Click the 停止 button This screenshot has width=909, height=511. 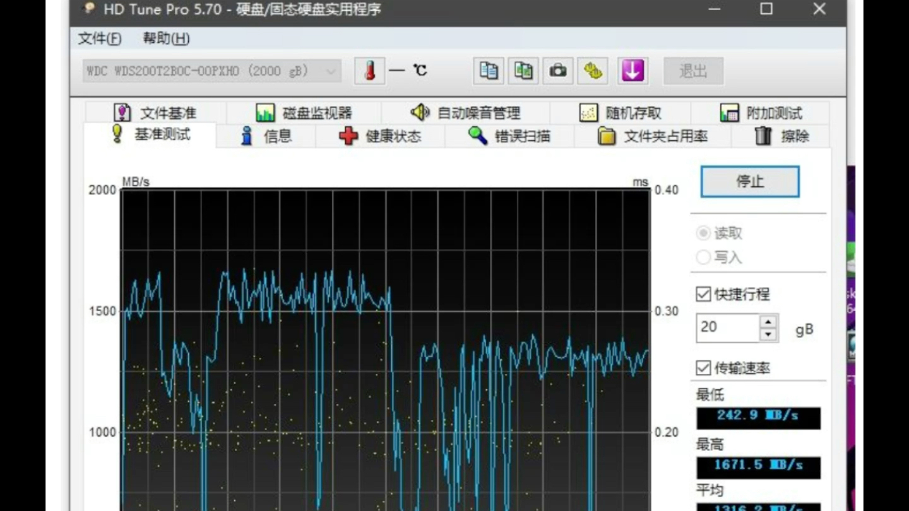(750, 182)
